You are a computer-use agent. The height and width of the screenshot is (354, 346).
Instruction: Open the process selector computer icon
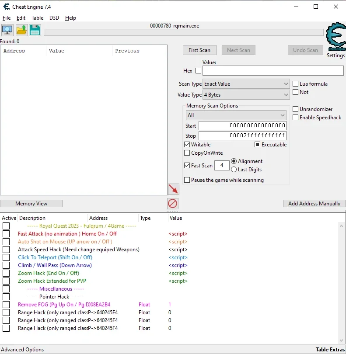tap(7, 30)
